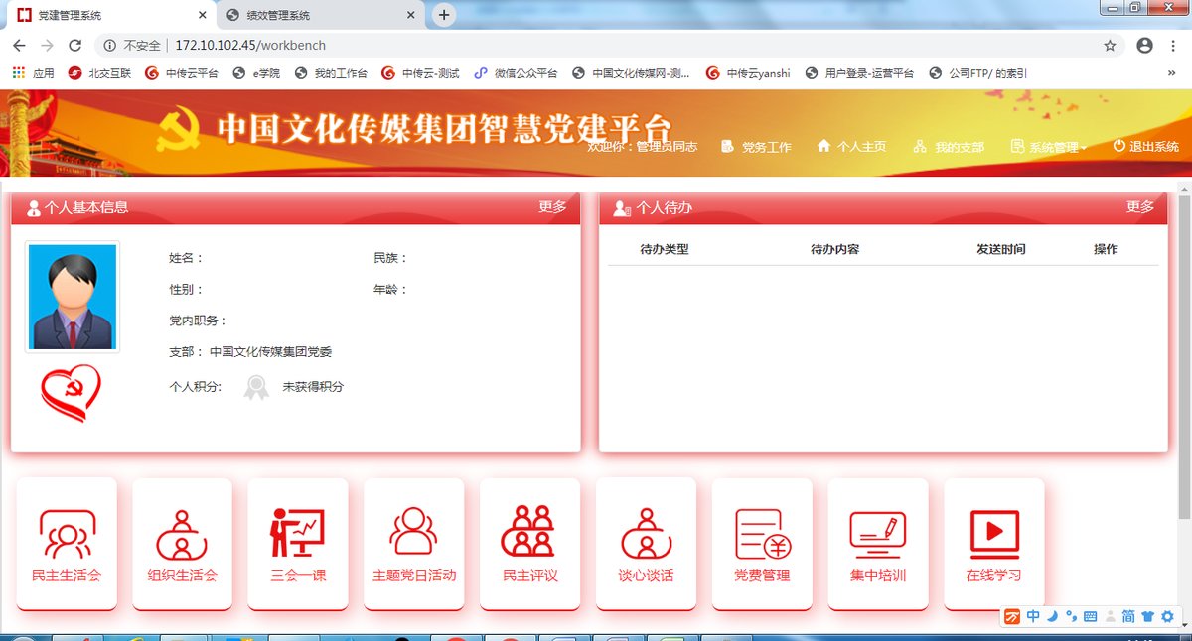
Task: Toggle IME punctuation mode icon
Action: tap(1070, 616)
